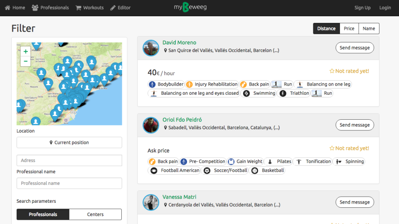Click Oriol's Sabadell location text
Viewport: 399px width, 224px height.
pos(224,128)
